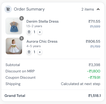Click the 2 items count label
106x104 pixels.
(88, 9)
